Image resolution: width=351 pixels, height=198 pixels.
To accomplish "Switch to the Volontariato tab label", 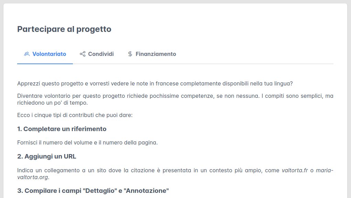I will [x=49, y=54].
